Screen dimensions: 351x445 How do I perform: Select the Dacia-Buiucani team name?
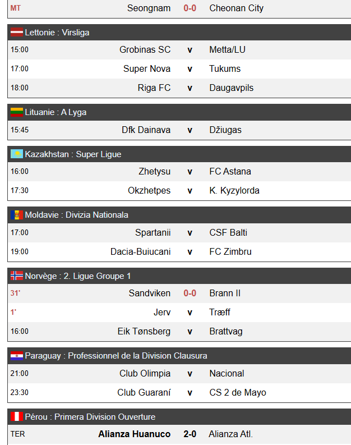140,251
